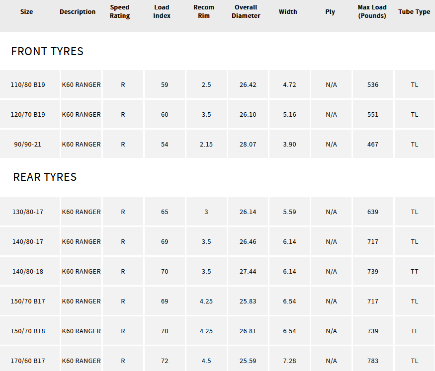Select the Recom Rim column header
The width and height of the screenshot is (435, 371).
(x=204, y=11)
